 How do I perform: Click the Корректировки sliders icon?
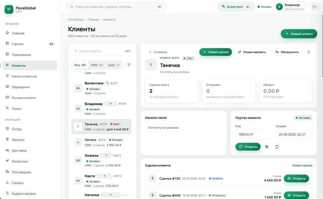7,193
